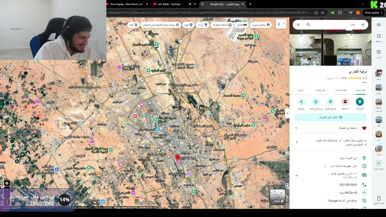386x217 pixels.
Task: Open the Buraydah (بريدة) recent place shortcut
Action: pos(379,74)
